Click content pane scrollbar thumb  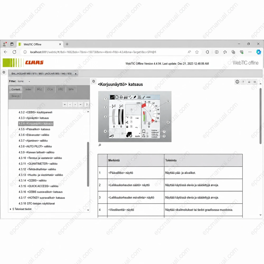coord(261,116)
